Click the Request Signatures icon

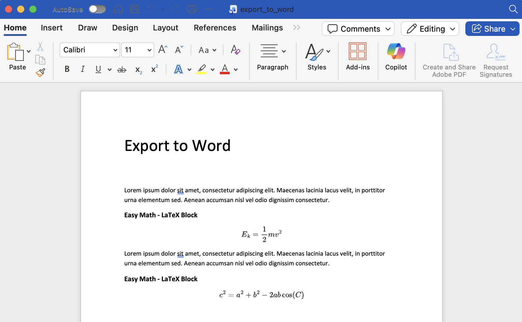pyautogui.click(x=495, y=52)
